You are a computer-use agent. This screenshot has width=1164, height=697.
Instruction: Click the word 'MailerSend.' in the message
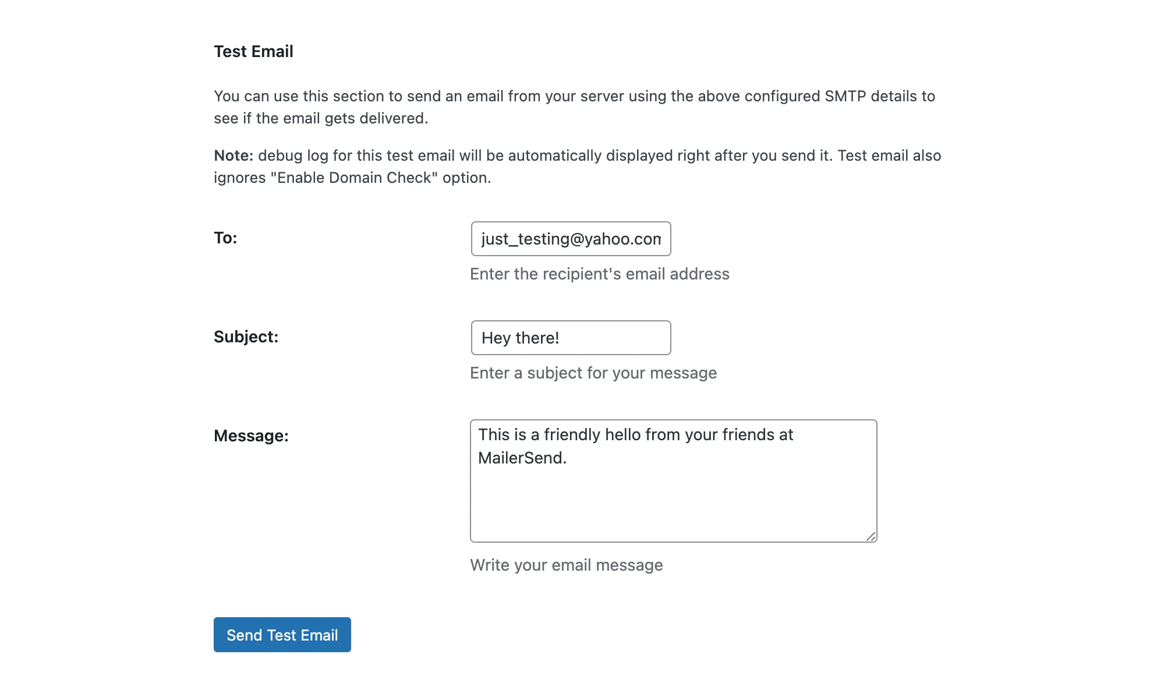click(522, 458)
